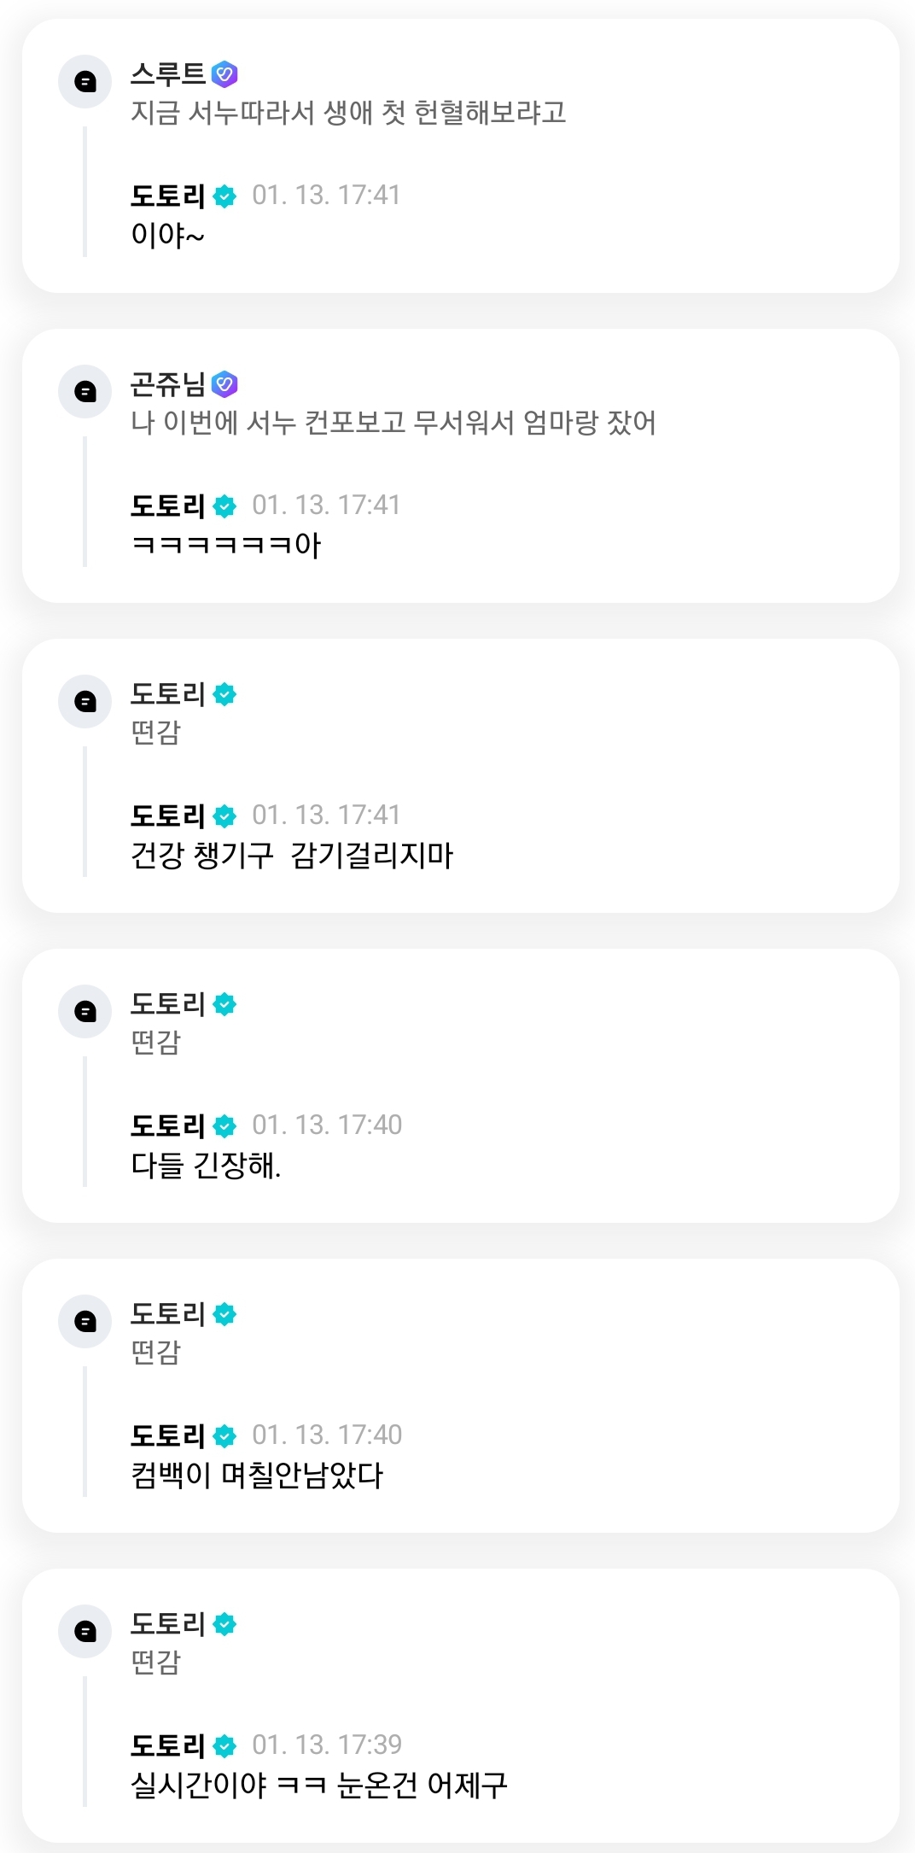Click 스루트's profile avatar
This screenshot has width=915, height=1853.
(x=85, y=82)
